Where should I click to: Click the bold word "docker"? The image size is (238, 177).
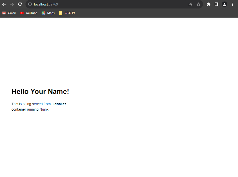click(60, 104)
